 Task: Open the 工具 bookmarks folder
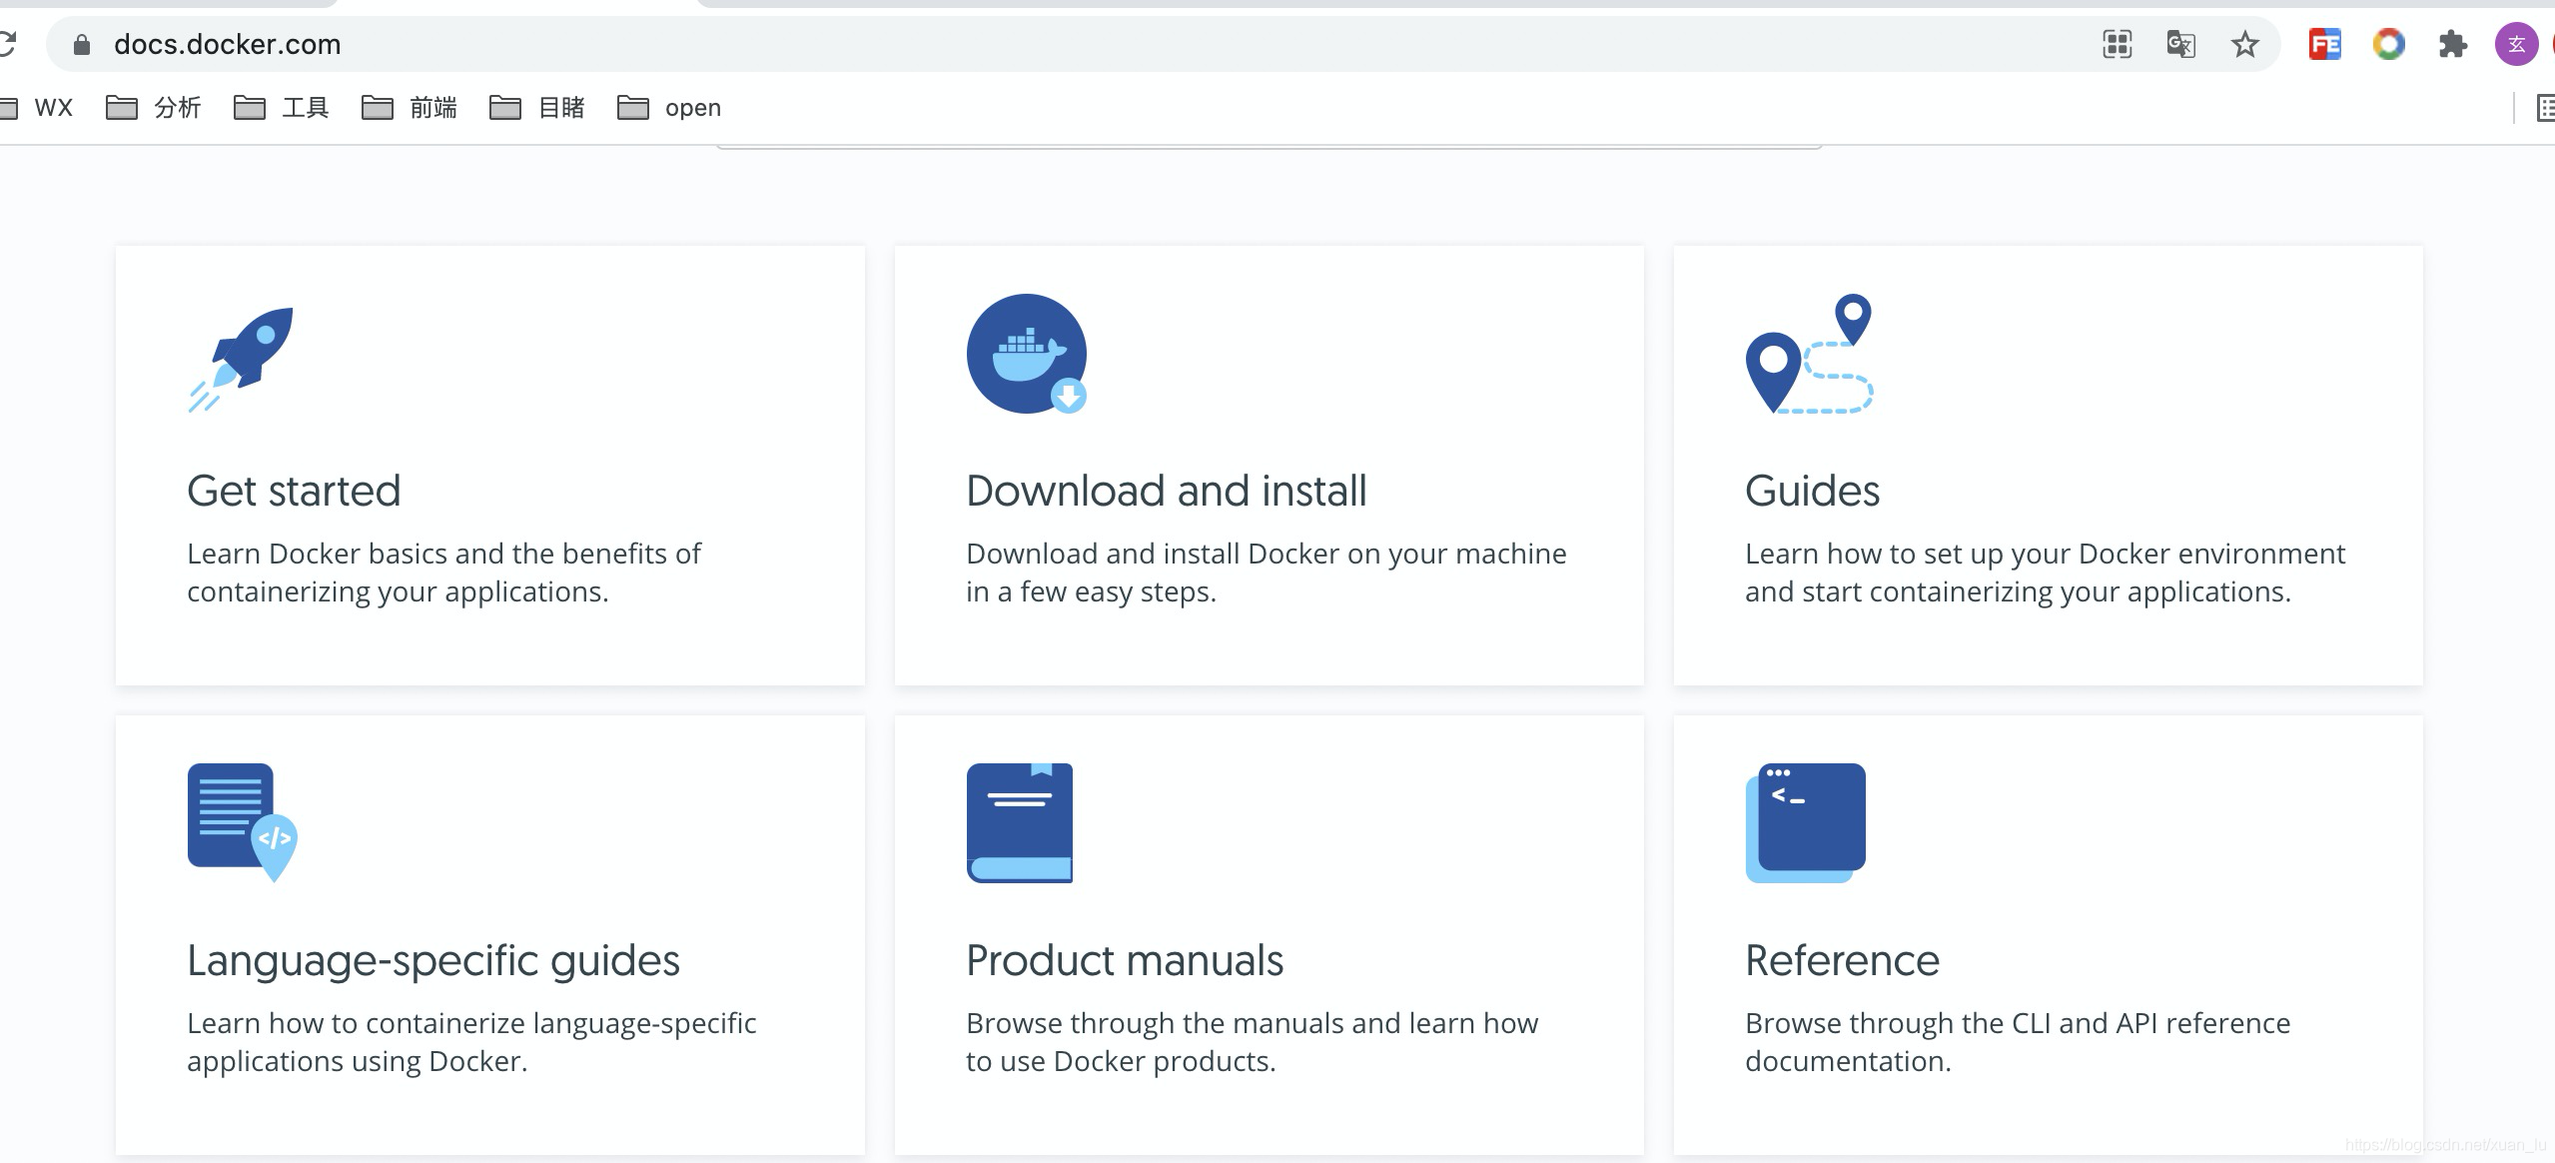(281, 107)
